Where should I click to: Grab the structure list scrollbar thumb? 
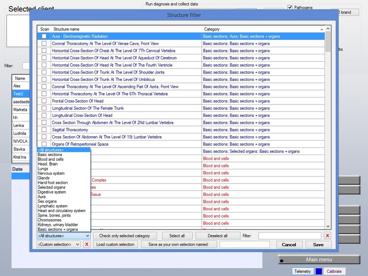pos(328,41)
